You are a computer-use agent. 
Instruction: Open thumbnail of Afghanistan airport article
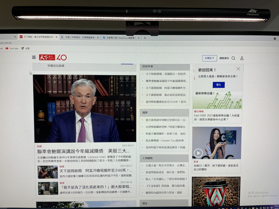[x=48, y=172]
